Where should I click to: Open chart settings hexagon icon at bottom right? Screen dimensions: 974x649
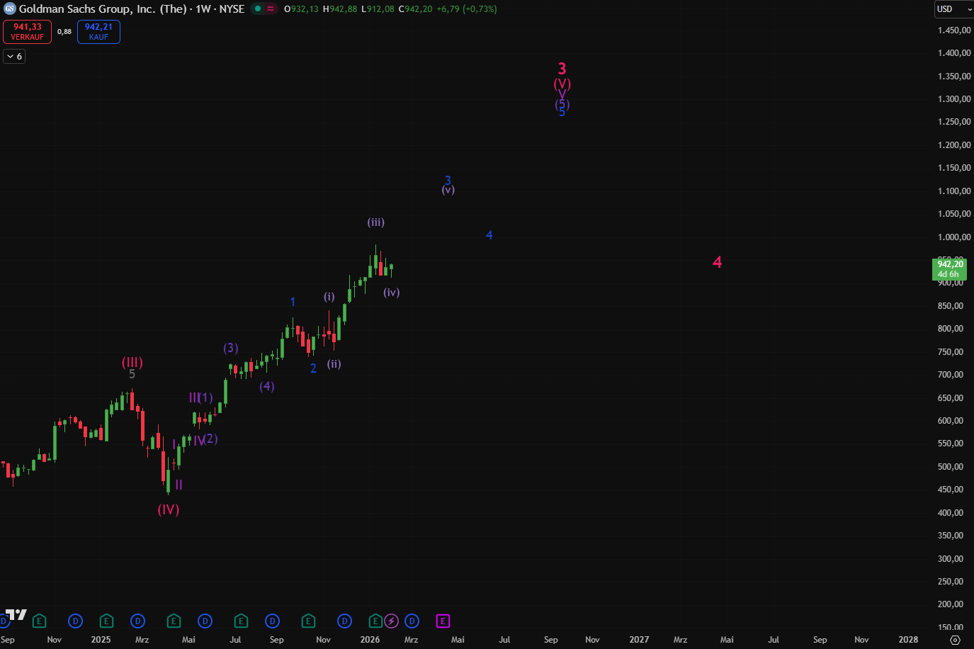955,640
